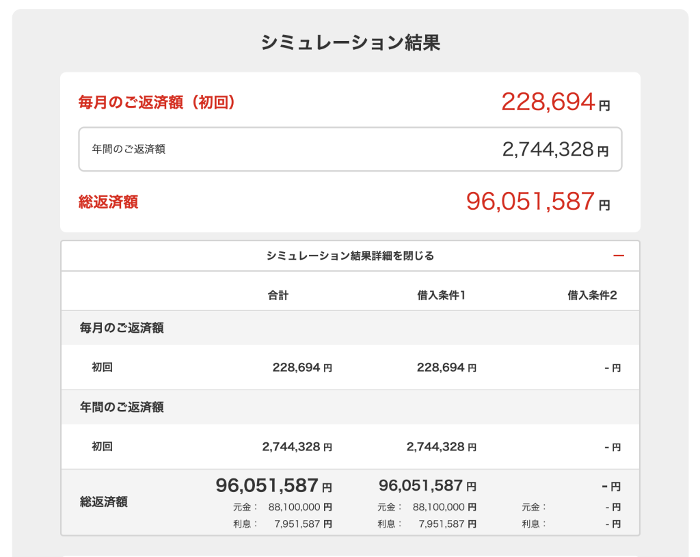Click the 2,744,328 value in the summary box

pyautogui.click(x=548, y=149)
